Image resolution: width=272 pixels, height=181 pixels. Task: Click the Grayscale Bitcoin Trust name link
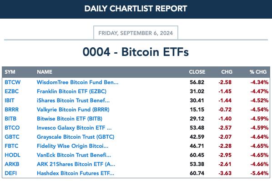(x=76, y=137)
